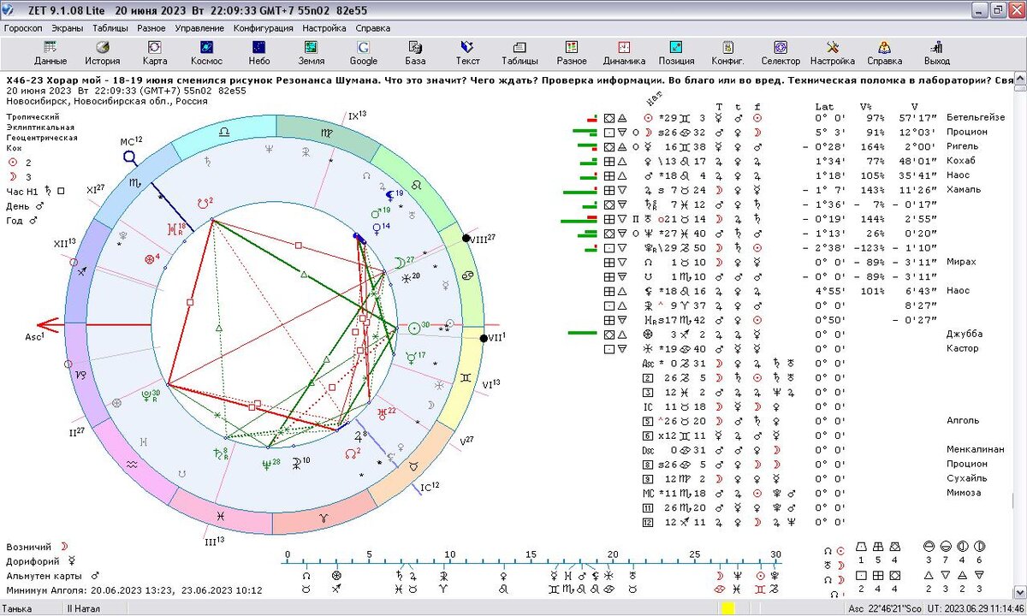Click the Геоцентрическая setting label
This screenshot has width=1027, height=616.
[41, 137]
